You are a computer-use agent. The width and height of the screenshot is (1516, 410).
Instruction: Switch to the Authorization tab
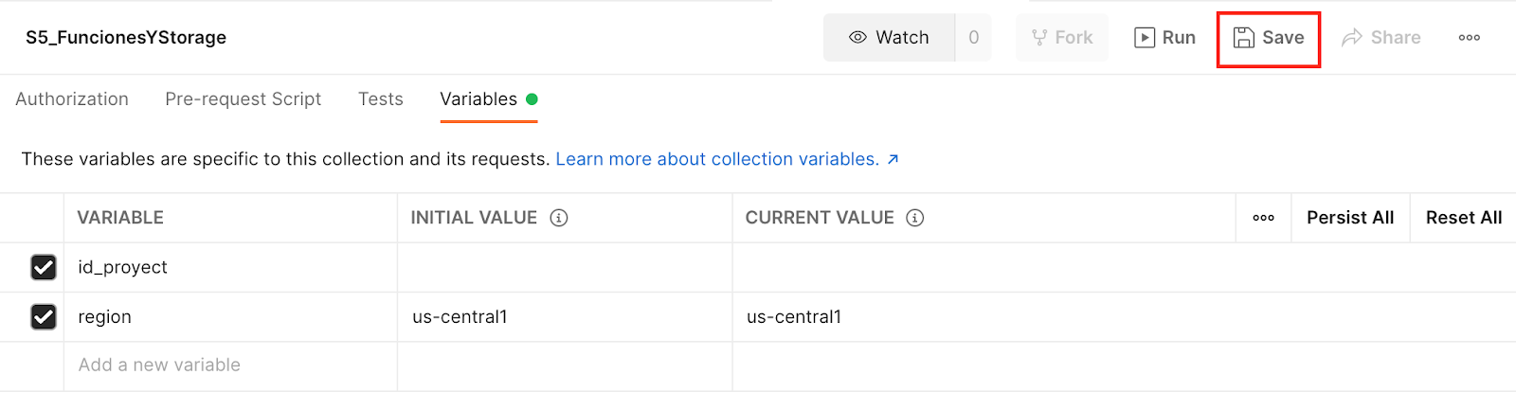pos(72,99)
